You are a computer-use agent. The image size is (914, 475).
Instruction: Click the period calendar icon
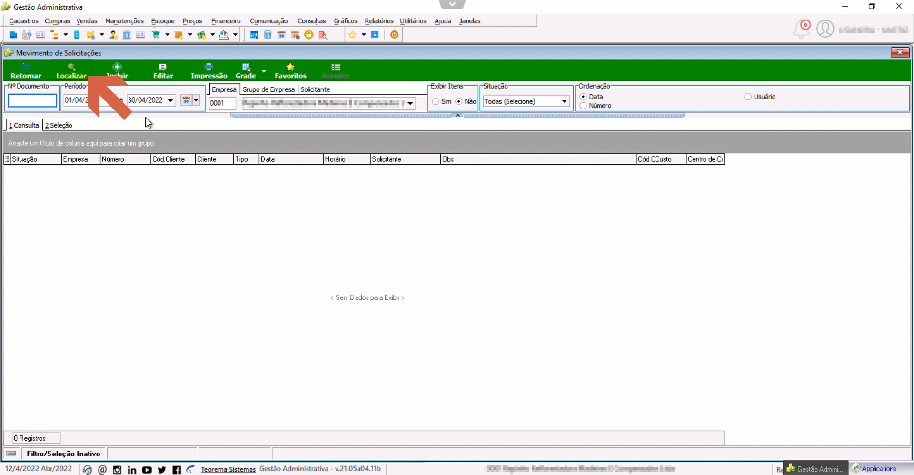pyautogui.click(x=186, y=100)
